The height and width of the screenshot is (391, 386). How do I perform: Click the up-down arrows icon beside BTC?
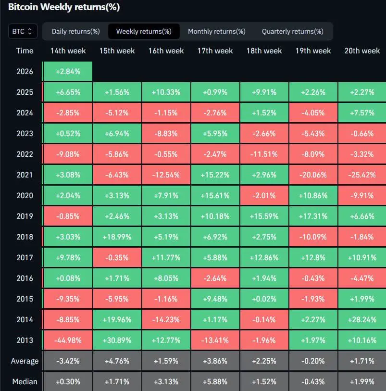point(30,31)
